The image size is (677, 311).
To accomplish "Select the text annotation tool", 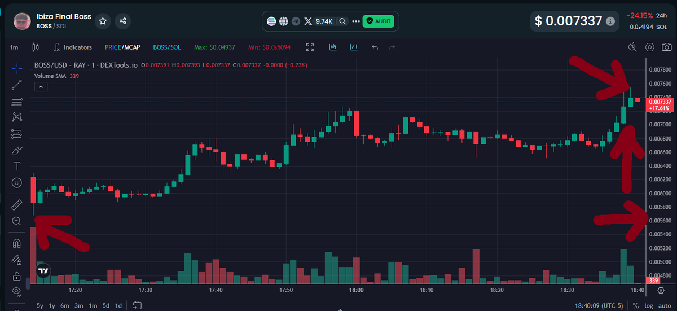I will (x=16, y=167).
